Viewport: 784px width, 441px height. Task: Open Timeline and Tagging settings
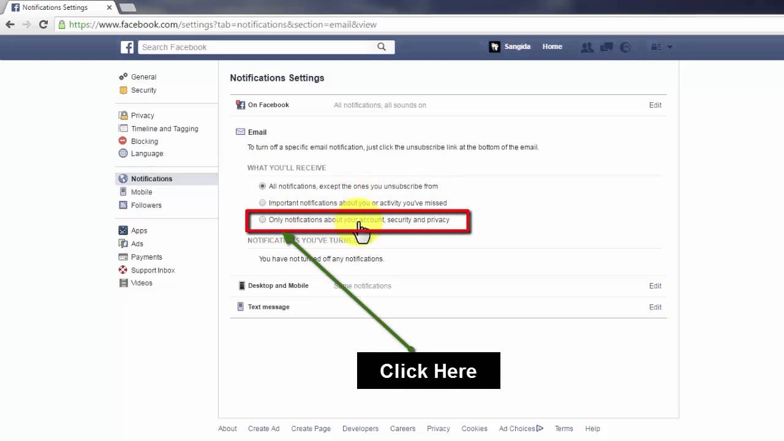click(164, 129)
